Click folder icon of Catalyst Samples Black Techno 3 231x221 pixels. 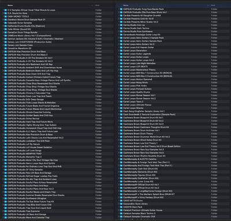[121, 213]
